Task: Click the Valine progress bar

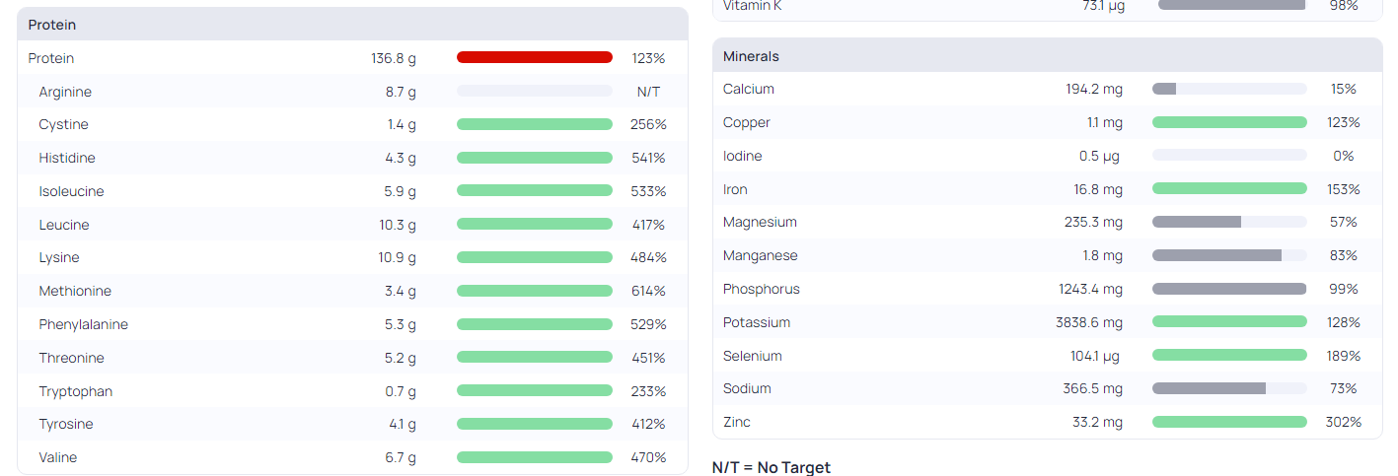Action: [535, 457]
